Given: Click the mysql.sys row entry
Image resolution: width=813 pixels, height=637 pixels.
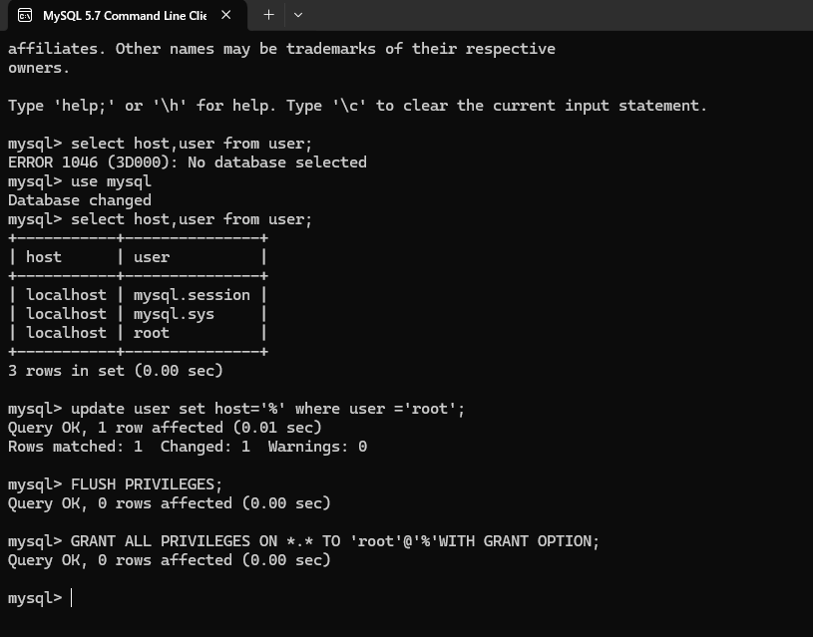Looking at the screenshot, I should pyautogui.click(x=174, y=314).
